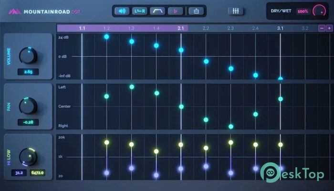The image size is (334, 191).
Task: Select step 2.1 in the timeline header
Action: tap(181, 29)
